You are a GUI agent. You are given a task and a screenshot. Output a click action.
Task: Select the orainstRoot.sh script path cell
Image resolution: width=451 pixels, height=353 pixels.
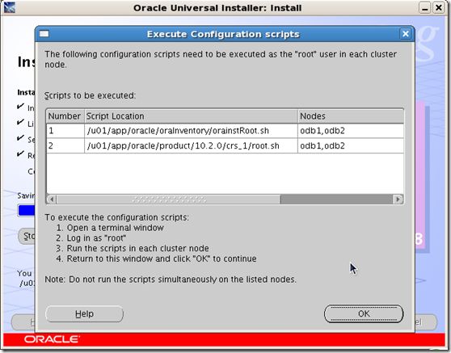point(191,131)
